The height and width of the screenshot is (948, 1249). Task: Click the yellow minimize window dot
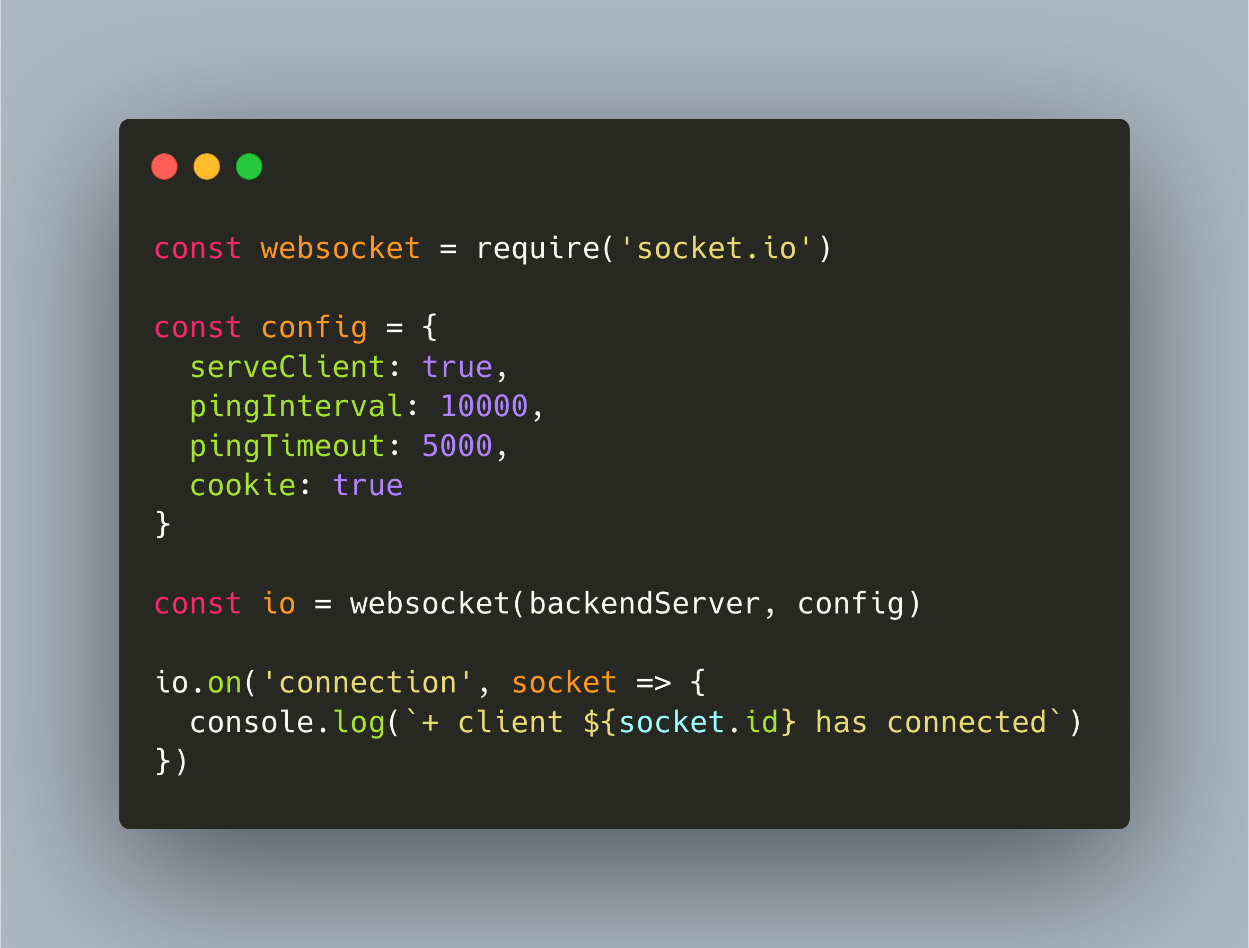(207, 166)
